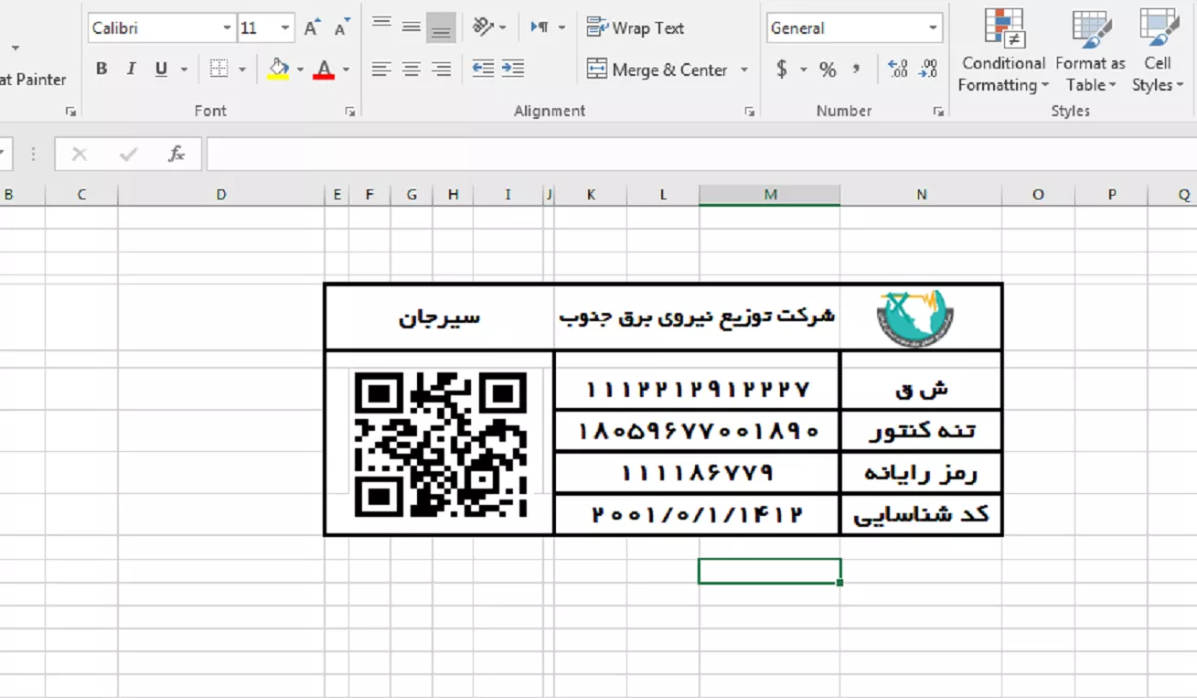This screenshot has height=698, width=1197.
Task: Align text left
Action: (381, 70)
